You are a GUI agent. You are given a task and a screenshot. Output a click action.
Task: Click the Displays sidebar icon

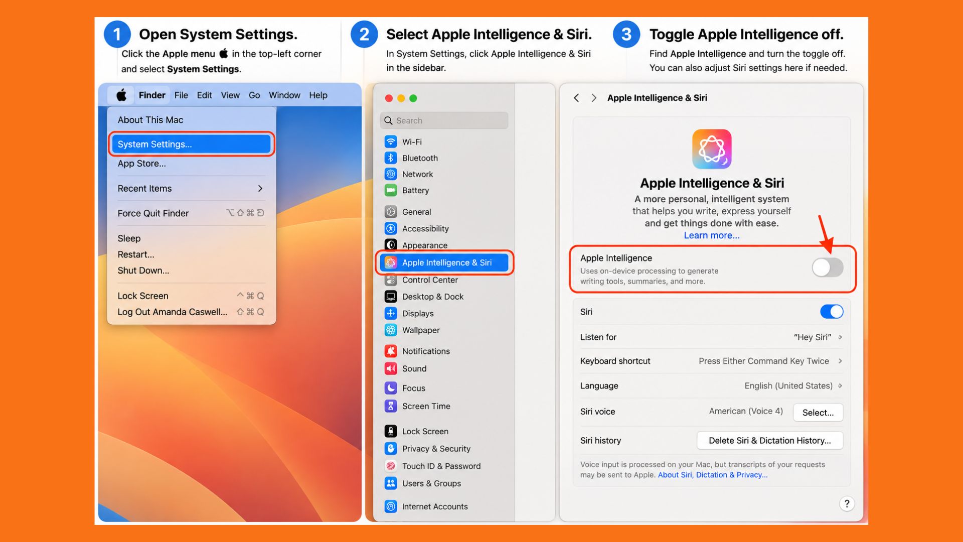(x=391, y=313)
